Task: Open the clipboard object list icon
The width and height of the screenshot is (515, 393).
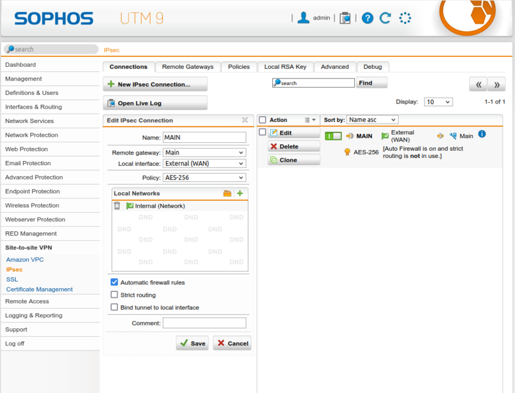Action: [x=345, y=18]
